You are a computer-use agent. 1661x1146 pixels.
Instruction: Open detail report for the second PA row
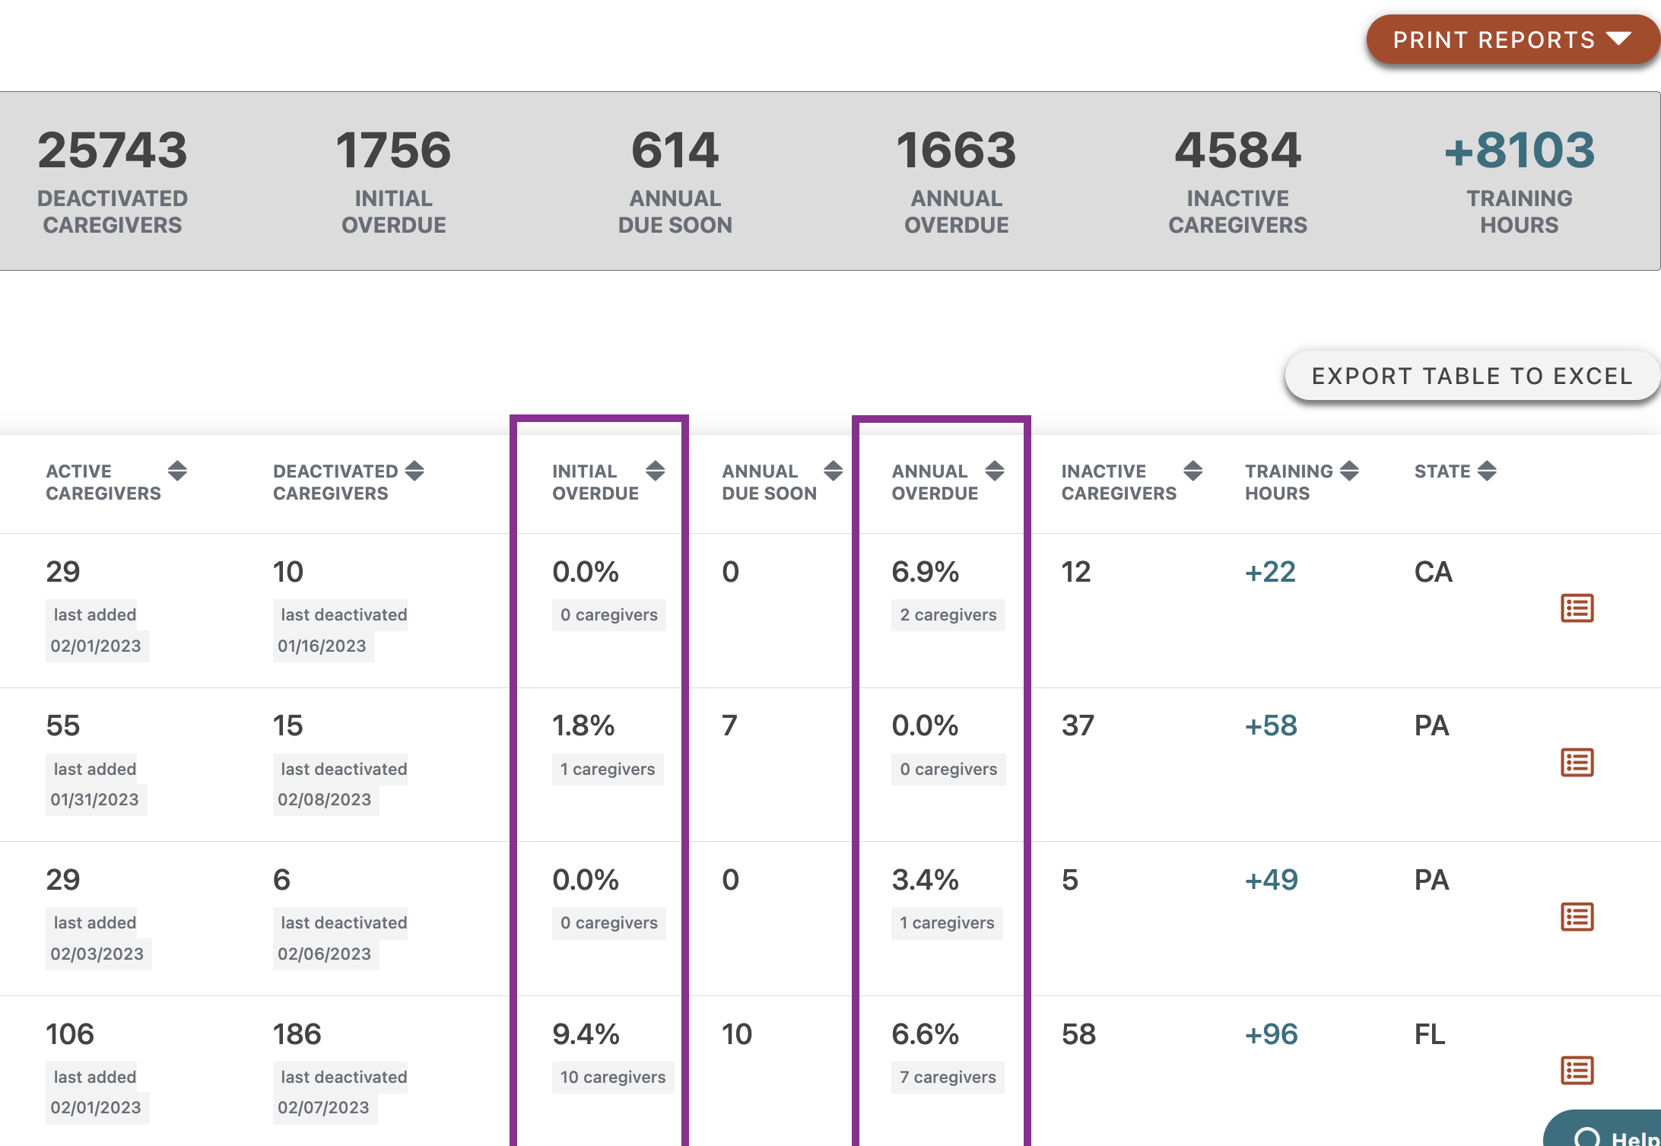[x=1577, y=918]
